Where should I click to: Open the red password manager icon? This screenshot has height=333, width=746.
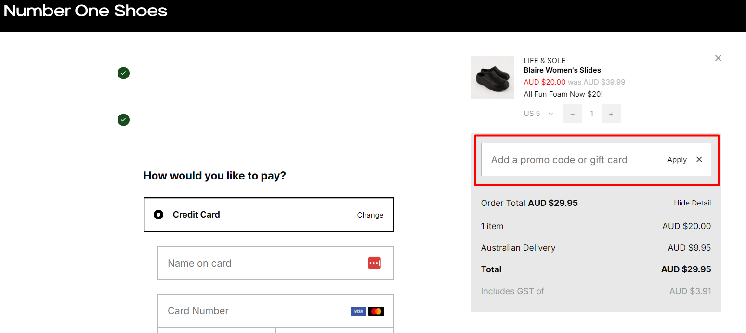pos(374,263)
